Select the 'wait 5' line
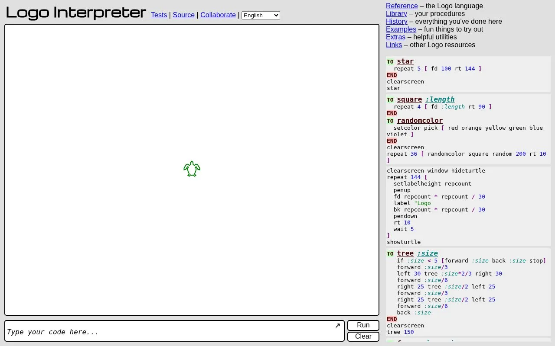Screen dimensions: 555x346 [x=404, y=229]
